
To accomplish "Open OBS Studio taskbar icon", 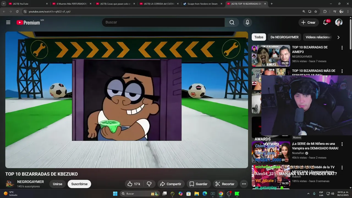I will click(x=229, y=194).
